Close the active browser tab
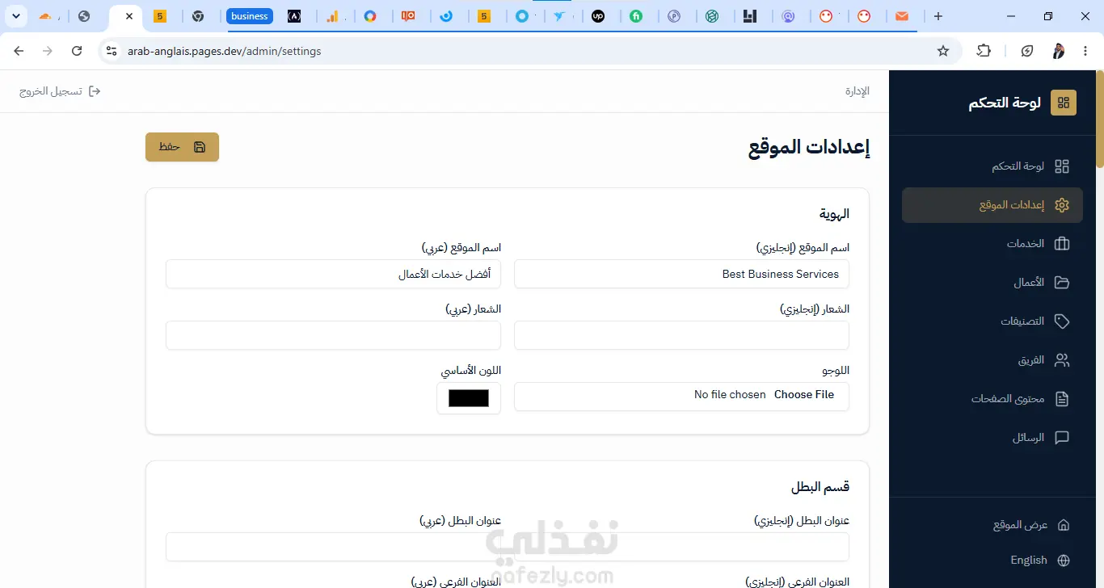1104x588 pixels. [x=129, y=16]
